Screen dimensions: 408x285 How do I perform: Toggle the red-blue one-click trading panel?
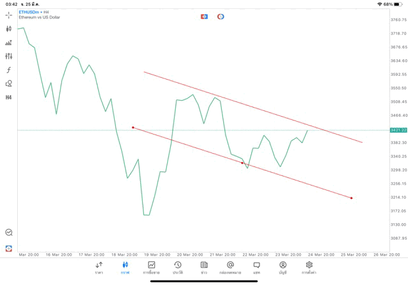point(204,17)
